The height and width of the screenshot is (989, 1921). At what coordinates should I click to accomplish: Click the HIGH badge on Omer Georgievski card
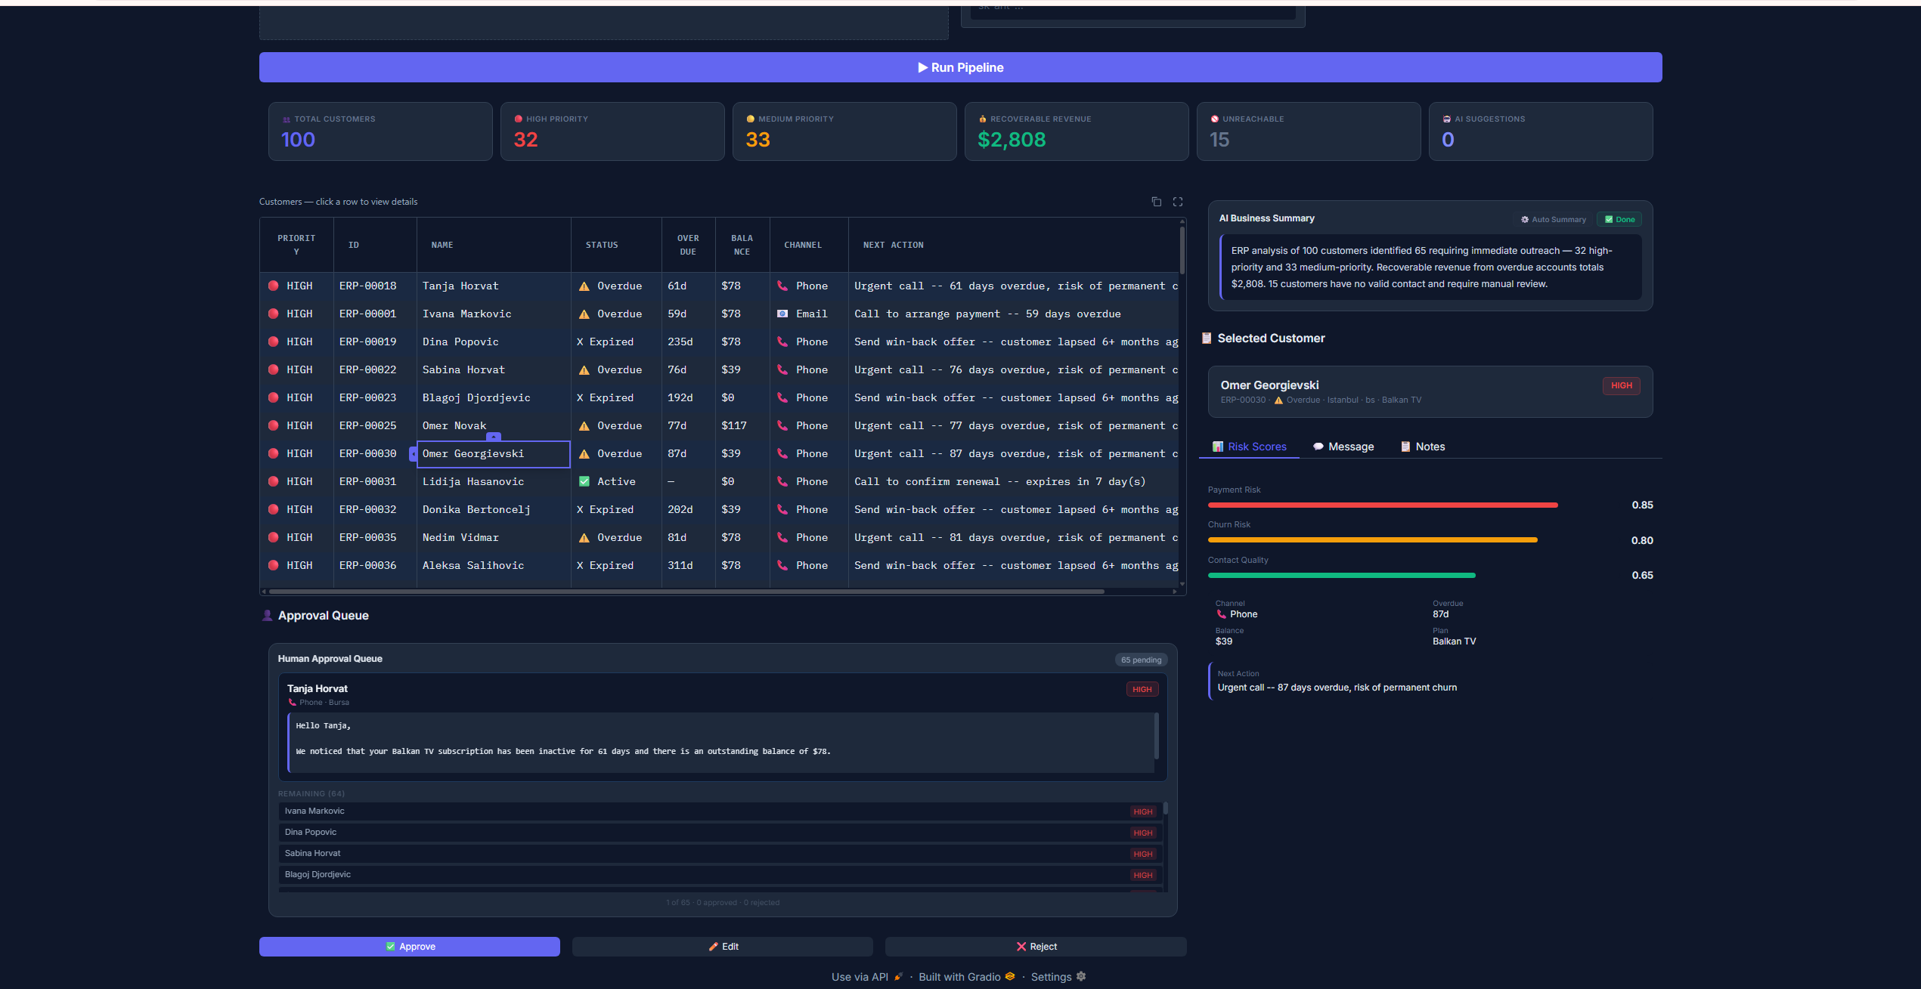coord(1621,385)
